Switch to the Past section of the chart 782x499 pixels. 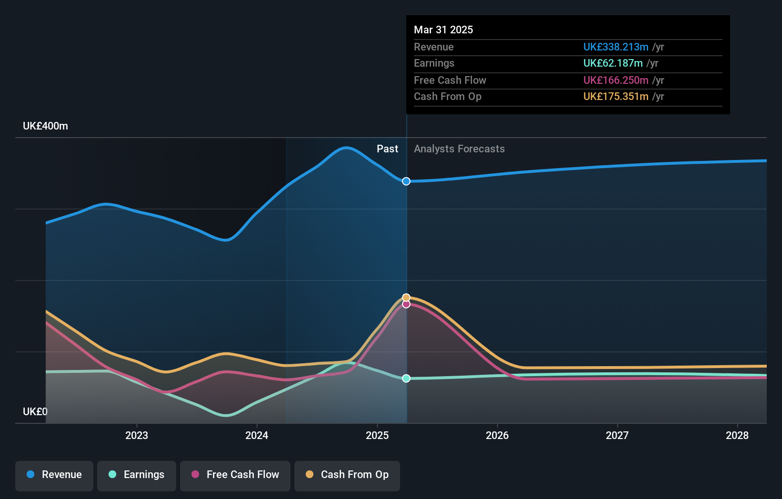pos(387,149)
